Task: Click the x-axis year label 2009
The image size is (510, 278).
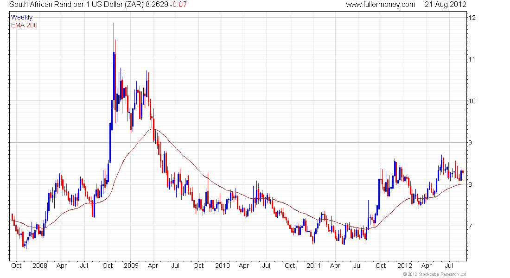Action: point(131,265)
